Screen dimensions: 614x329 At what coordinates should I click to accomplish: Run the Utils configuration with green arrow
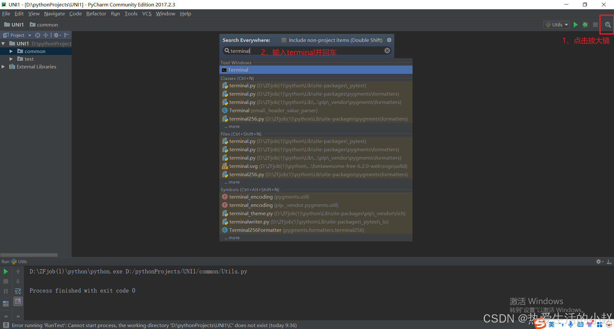(x=576, y=25)
